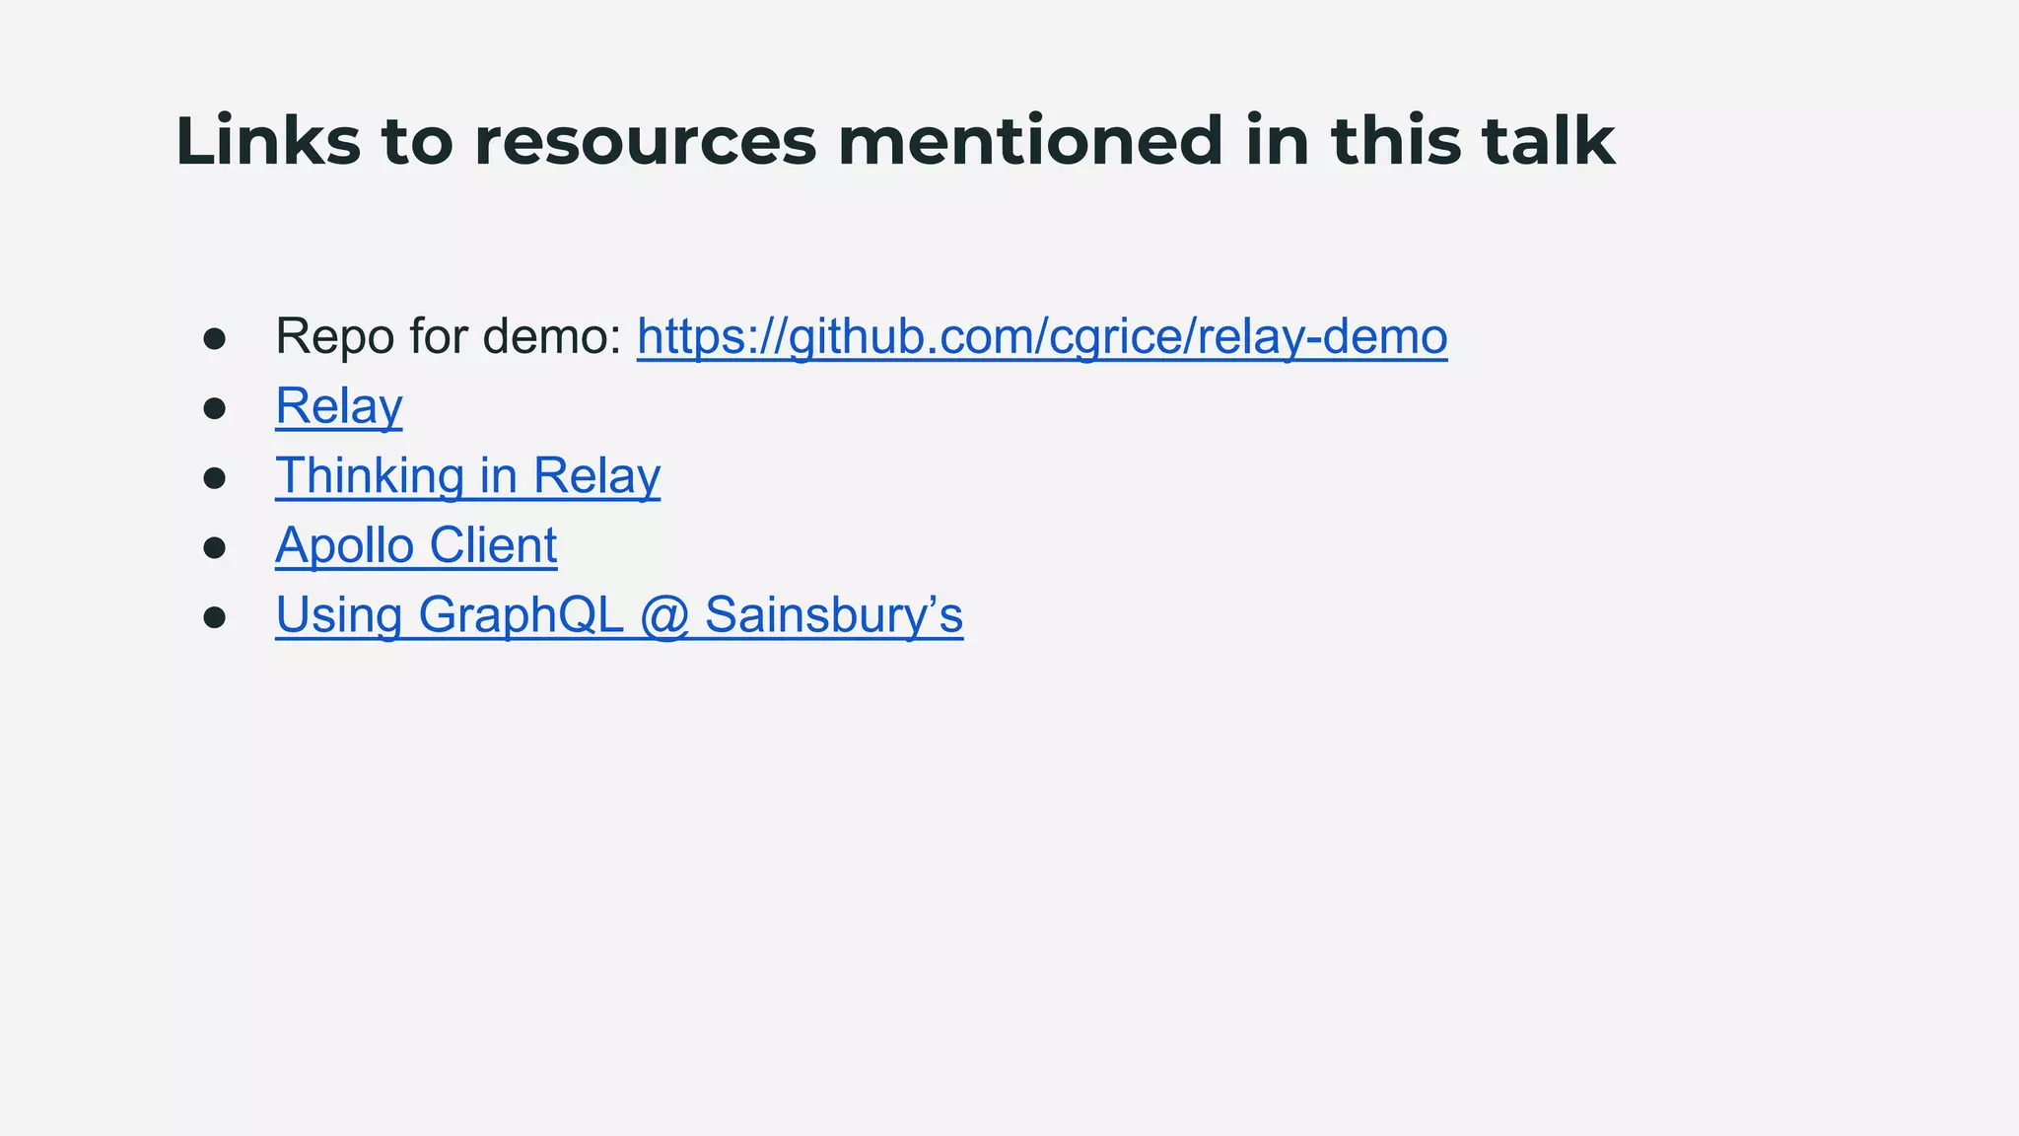Follow the Thinking in Relay link
Viewport: 2019px width, 1136px height.
click(467, 476)
